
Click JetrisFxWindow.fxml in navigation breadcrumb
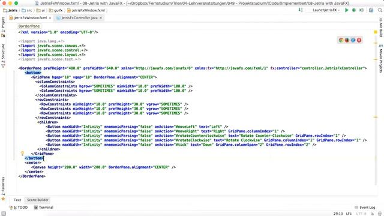point(86,10)
